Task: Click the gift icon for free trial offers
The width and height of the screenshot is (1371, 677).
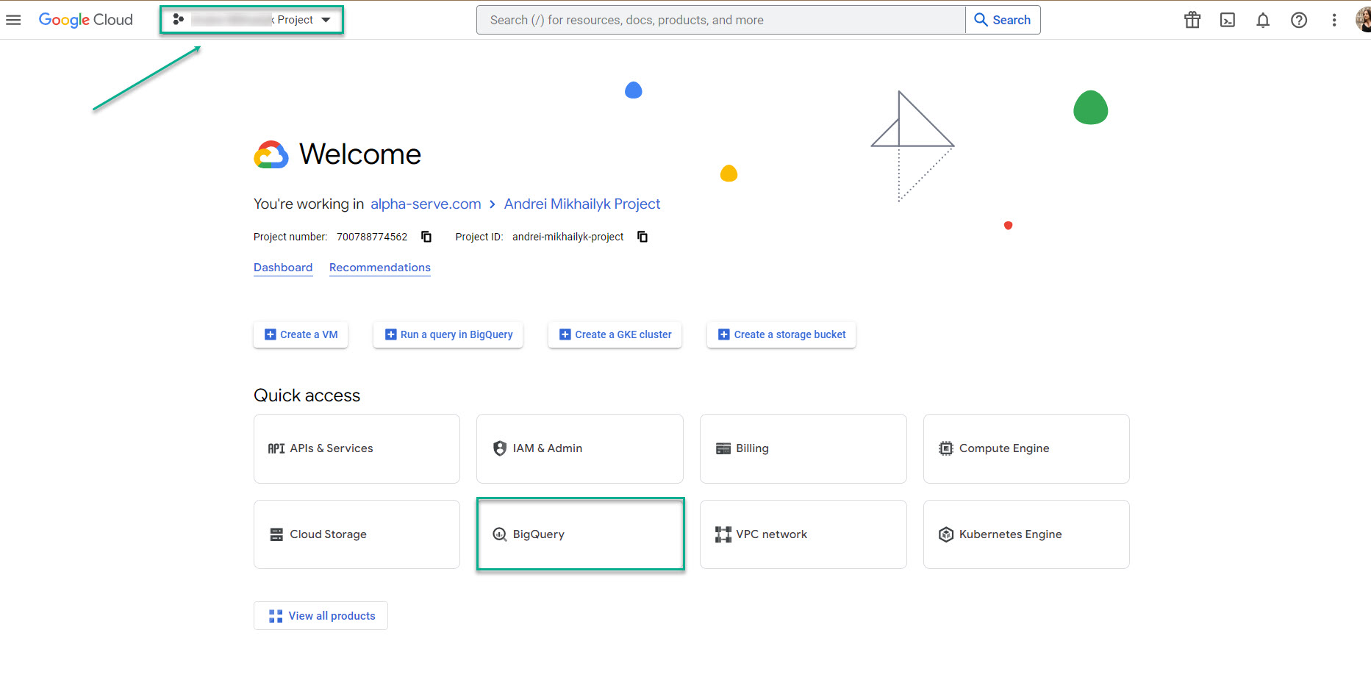Action: point(1192,20)
